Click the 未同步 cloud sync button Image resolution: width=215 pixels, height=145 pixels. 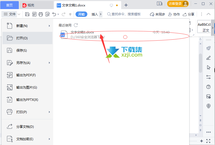tap(157, 14)
